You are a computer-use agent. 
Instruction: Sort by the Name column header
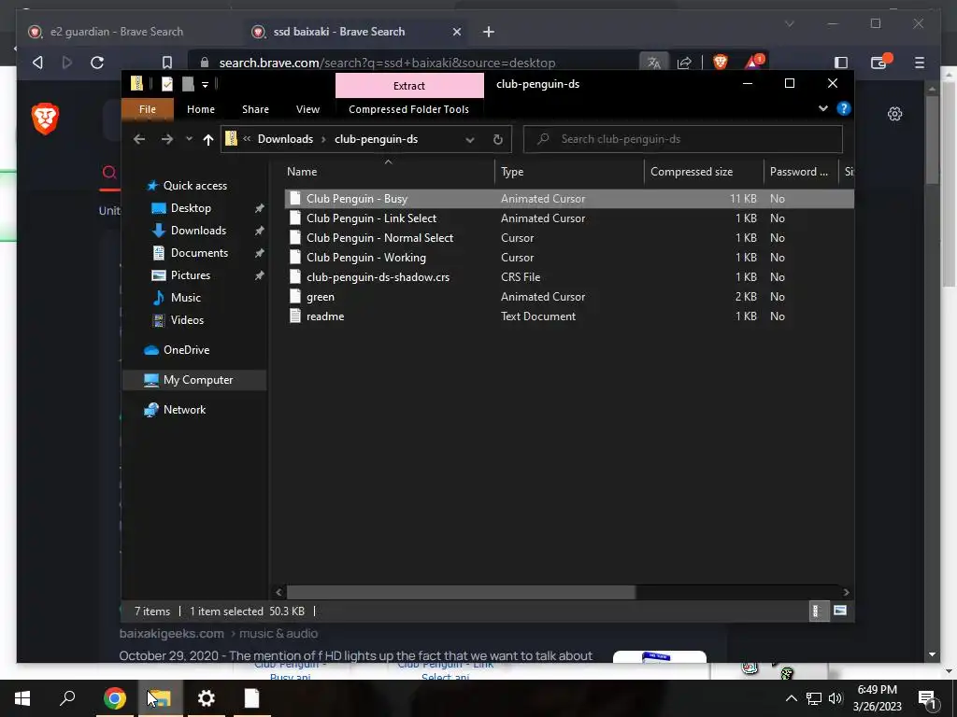[x=388, y=172]
